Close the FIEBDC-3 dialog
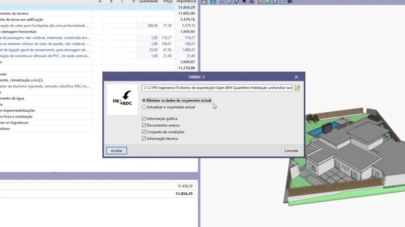This screenshot has width=405, height=227. click(x=296, y=77)
